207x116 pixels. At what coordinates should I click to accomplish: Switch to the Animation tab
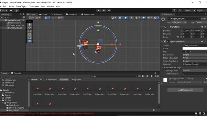coord(71,15)
